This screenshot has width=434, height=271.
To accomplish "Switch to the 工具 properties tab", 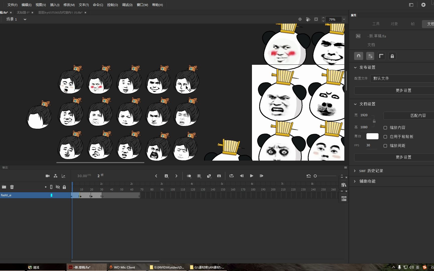I will pos(376,24).
